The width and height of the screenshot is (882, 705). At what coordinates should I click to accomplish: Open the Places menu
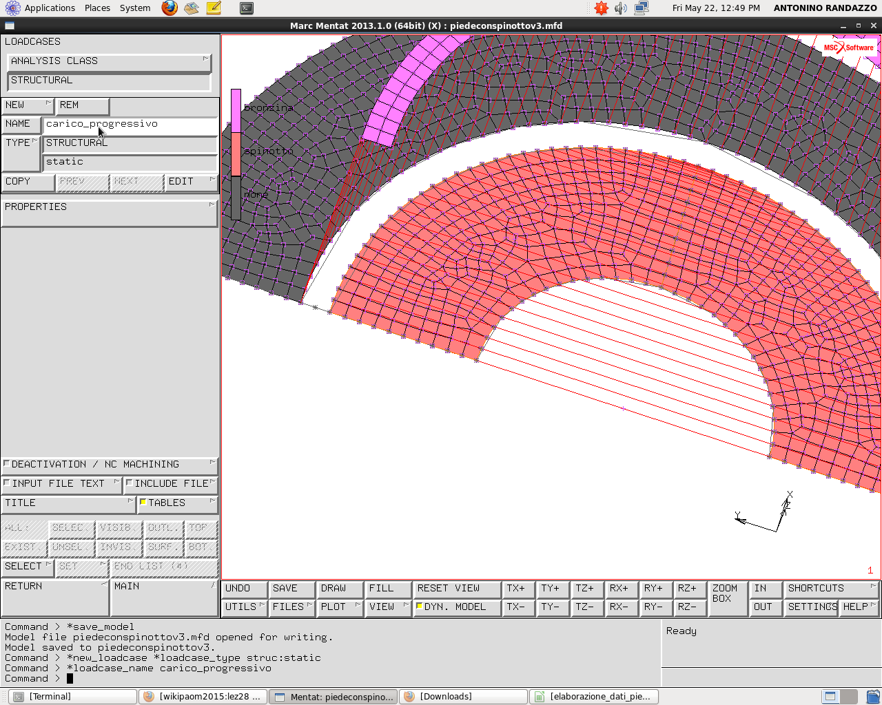click(97, 8)
